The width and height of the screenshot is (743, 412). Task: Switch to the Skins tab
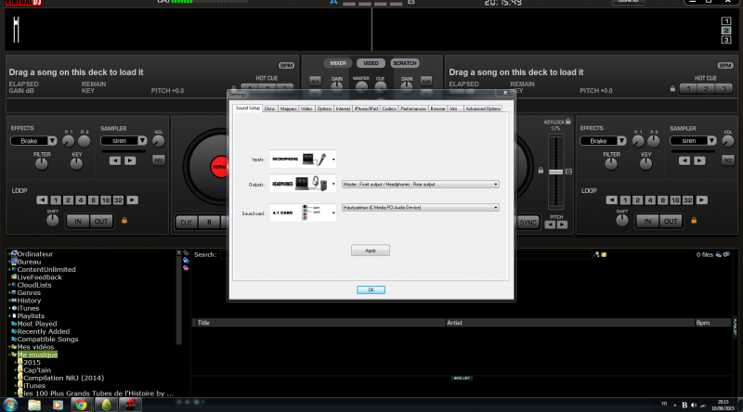coord(269,109)
